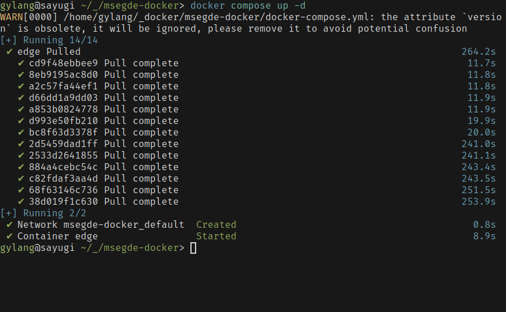506x312 pixels.
Task: Click the checkmark next to edge Pulled
Action: 9,52
